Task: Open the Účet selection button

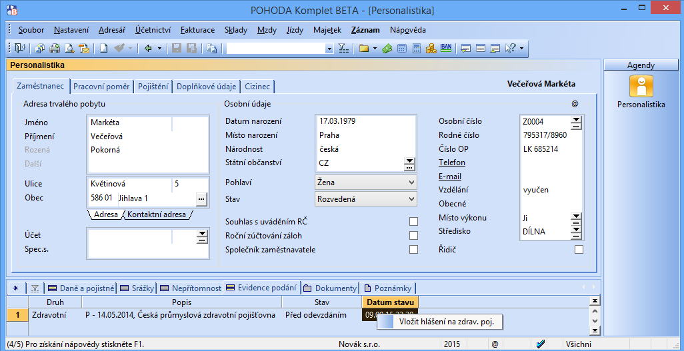Action: [x=201, y=236]
